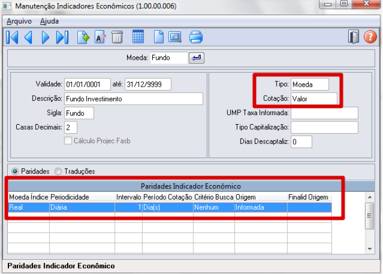Delete record with trash can icon
The image size is (383, 274).
[x=117, y=37]
